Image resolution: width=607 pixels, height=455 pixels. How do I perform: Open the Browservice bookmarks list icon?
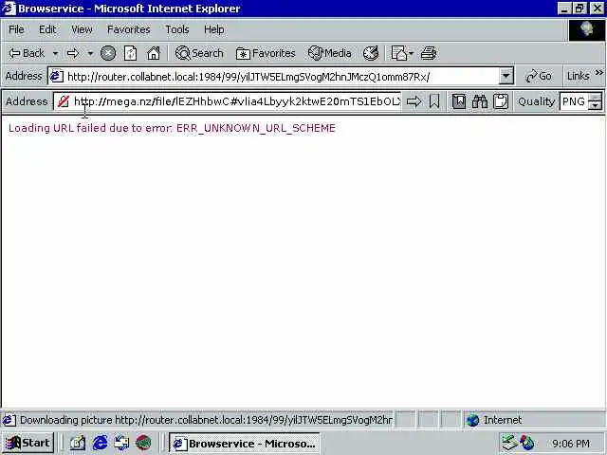tap(459, 101)
